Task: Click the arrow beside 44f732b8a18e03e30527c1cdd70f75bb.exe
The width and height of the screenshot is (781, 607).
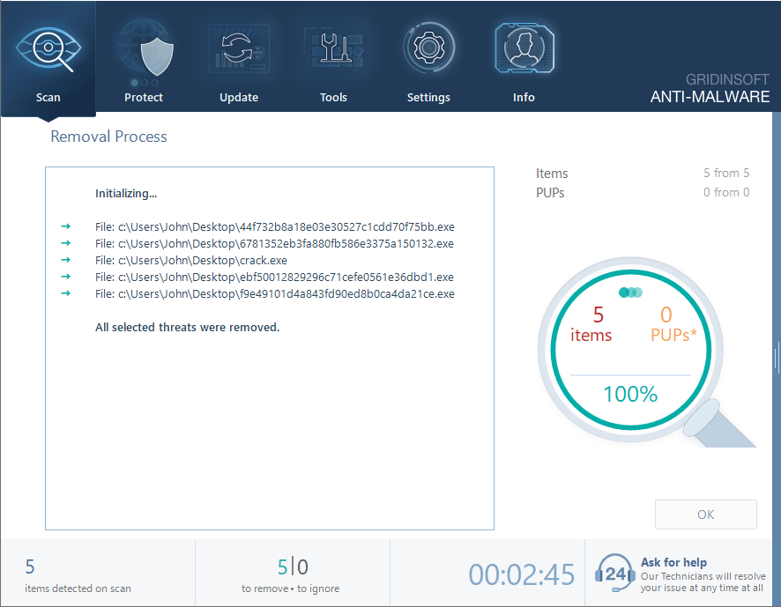Action: pos(66,226)
